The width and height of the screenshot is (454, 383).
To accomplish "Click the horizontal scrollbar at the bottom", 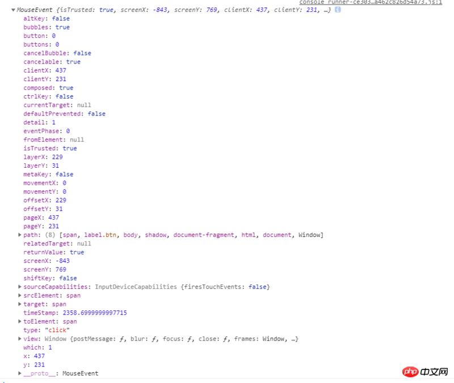I will click(x=170, y=380).
